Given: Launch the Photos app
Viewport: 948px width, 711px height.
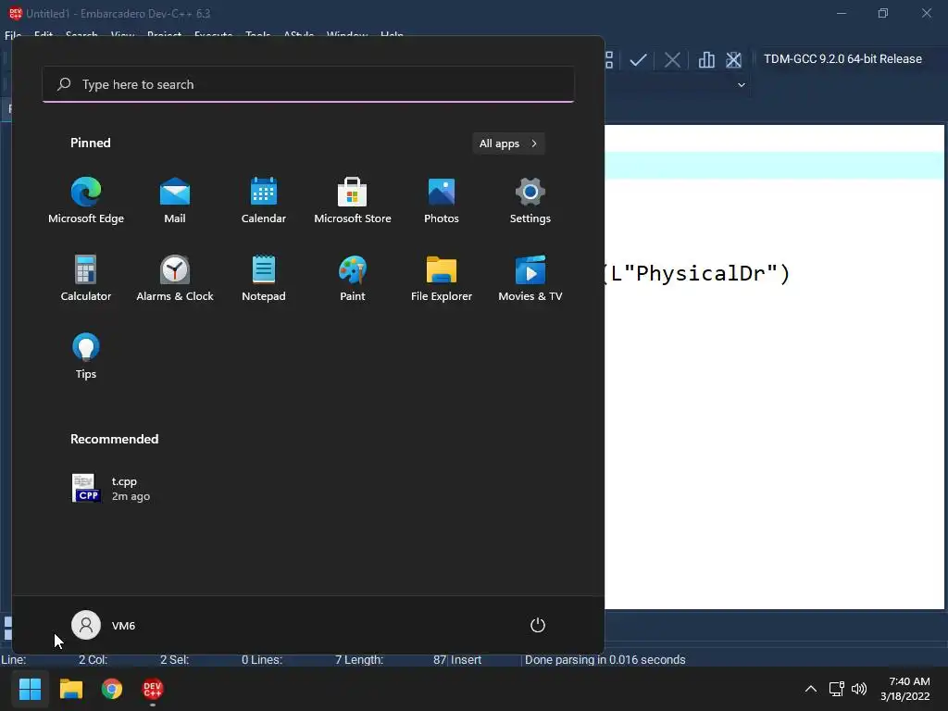Looking at the screenshot, I should [442, 200].
